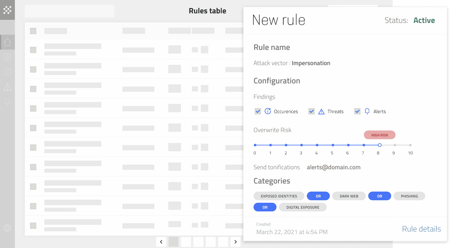Open the alerts bell icon in the sidebar
Image resolution: width=464 pixels, height=248 pixels.
7,102
